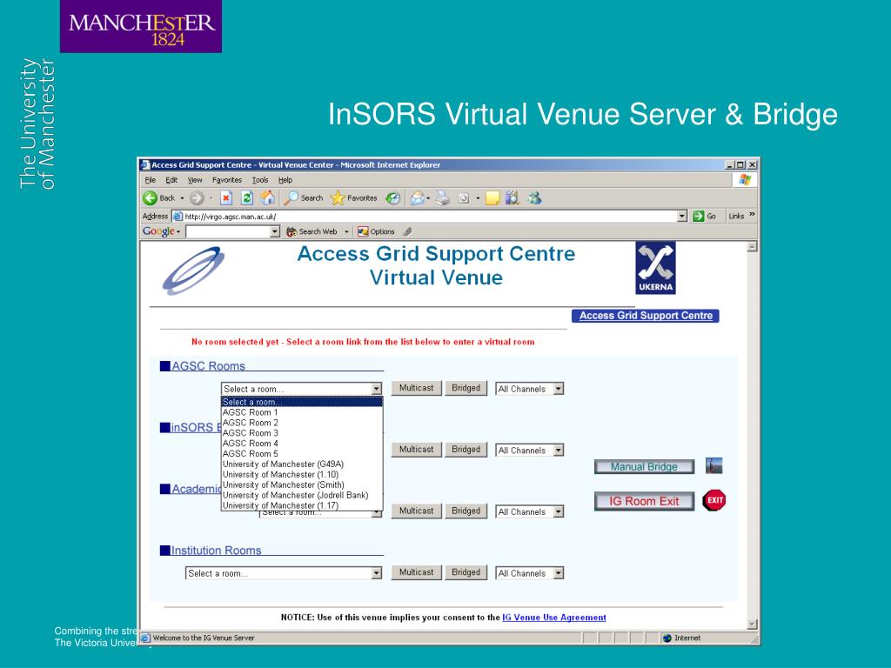Click the red EXIT stop-sign icon
Screen dimensions: 891x668
click(714, 500)
